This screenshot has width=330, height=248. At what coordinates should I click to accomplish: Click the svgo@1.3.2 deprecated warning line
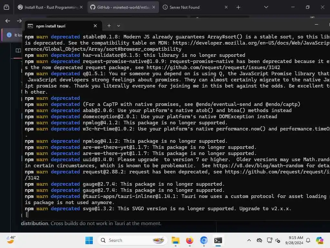tap(158, 209)
